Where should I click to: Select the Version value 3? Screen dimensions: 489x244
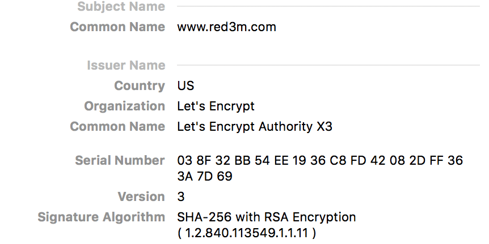point(181,196)
